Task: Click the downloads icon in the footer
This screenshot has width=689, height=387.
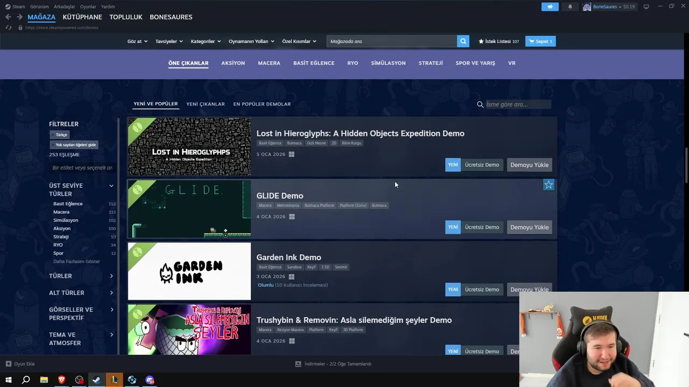Action: [298, 364]
